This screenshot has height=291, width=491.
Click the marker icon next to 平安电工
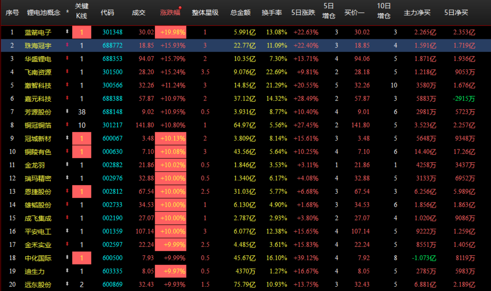pyautogui.click(x=67, y=231)
